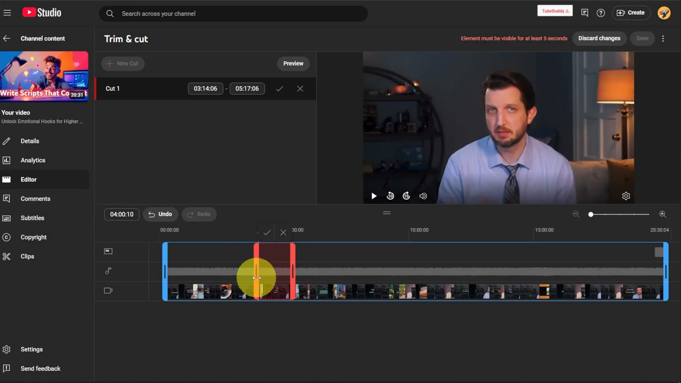The width and height of the screenshot is (681, 383).
Task: Zoom in the timeline
Action: [663, 214]
